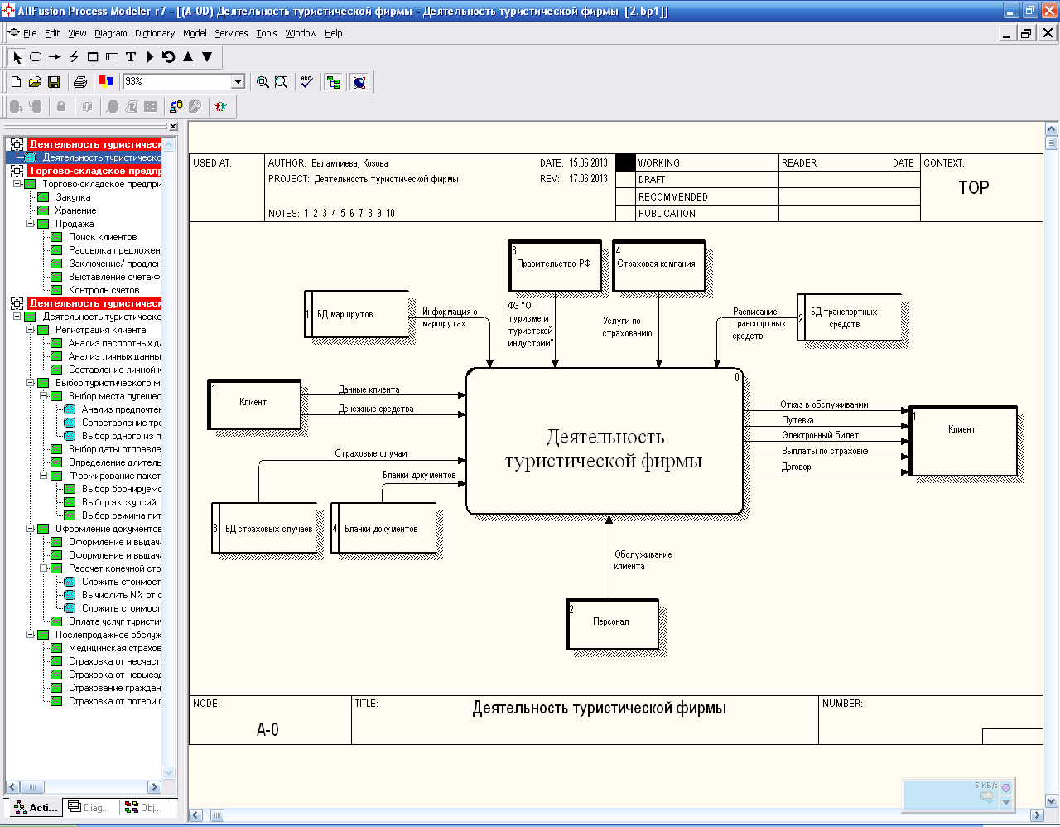Click the explorer panel vertical scrollbar down arrow

point(169,772)
